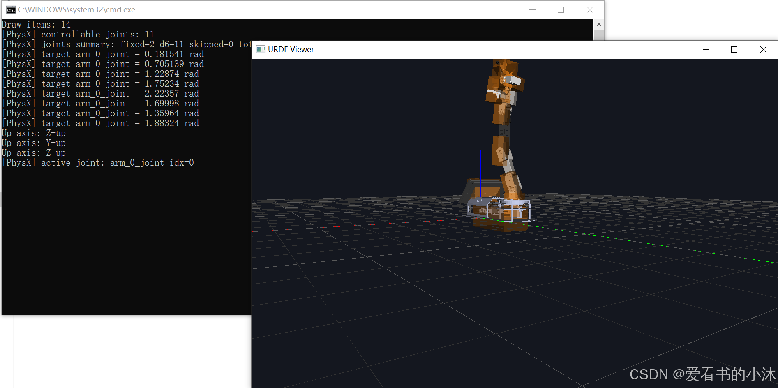Click the line with target 1.35964 rad
This screenshot has width=778, height=388.
pyautogui.click(x=100, y=113)
